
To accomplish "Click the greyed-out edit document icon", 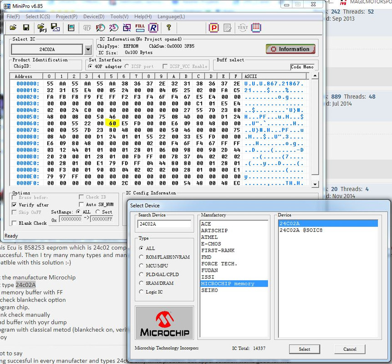I will [x=227, y=28].
